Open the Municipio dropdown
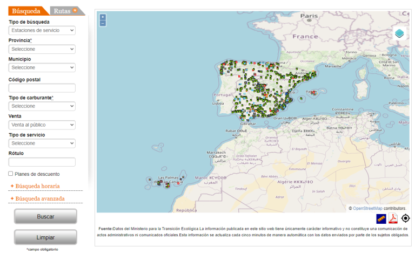415x254 pixels. 42,67
